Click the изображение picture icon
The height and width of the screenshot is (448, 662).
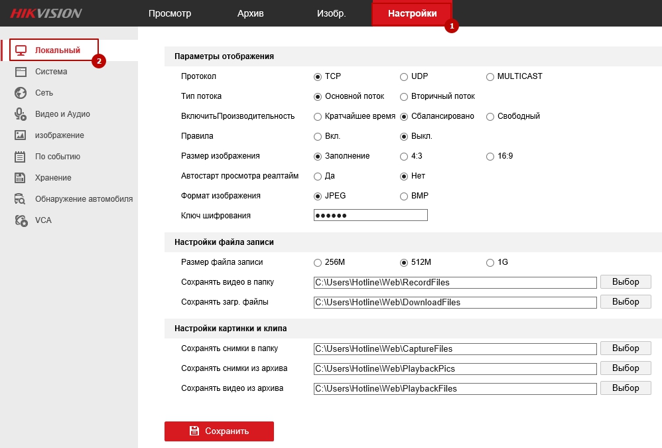(21, 135)
